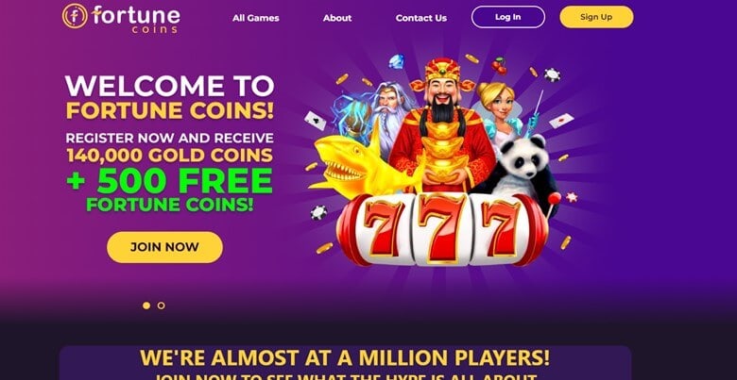This screenshot has width=737, height=380.
Task: Click the 500 FREE Fortune Coins headline
Action: point(170,190)
